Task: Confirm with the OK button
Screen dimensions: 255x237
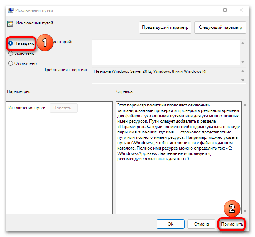Action: tap(171, 224)
